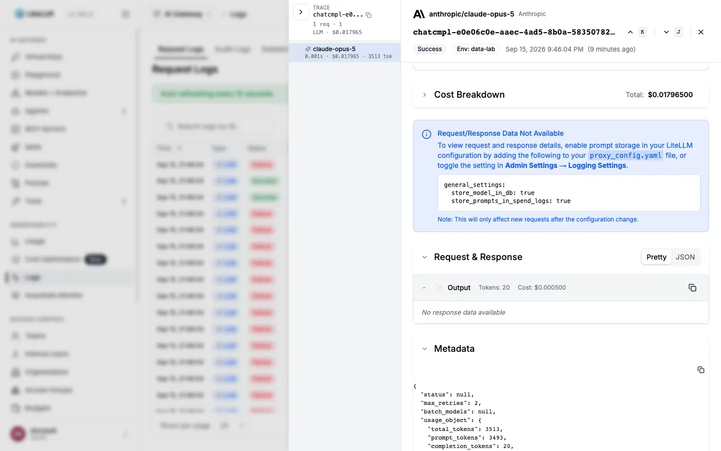Click the Env: data-lab tag
This screenshot has width=721, height=451.
pos(476,49)
